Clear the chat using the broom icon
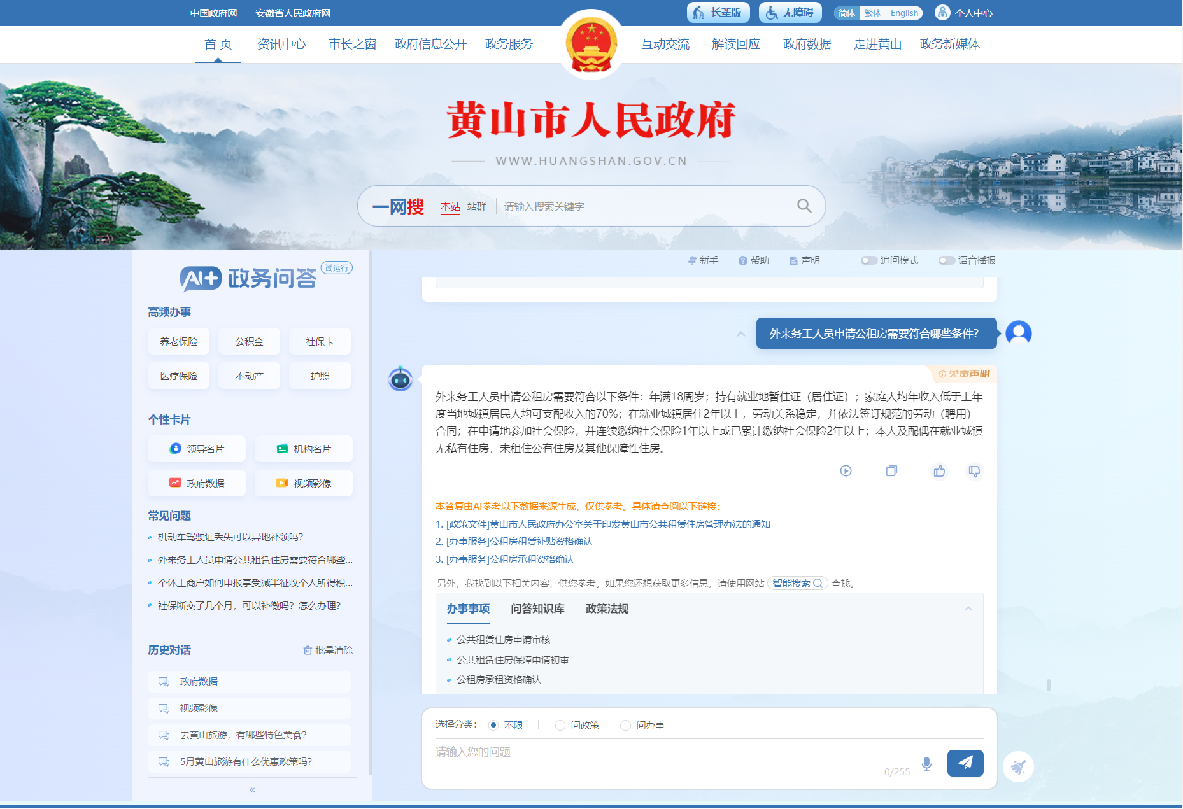Screen dimensions: 1183x809 coord(1018,766)
